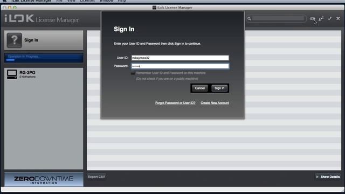This screenshot has width=345, height=194.
Task: Click the Operation In Progress bar
Action: point(44,58)
